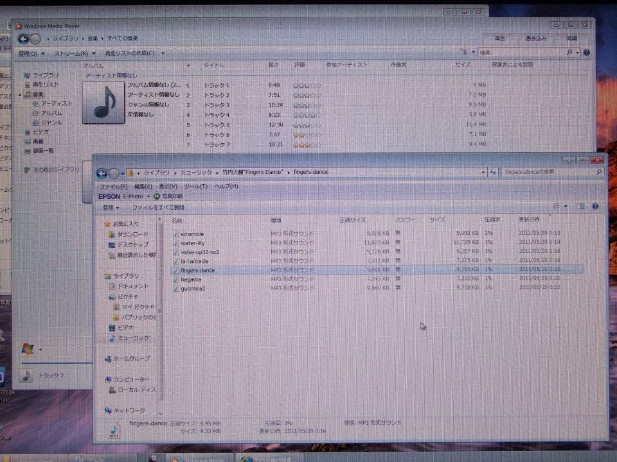
Task: Open address bar history dropdown in Explorer
Action: (483, 172)
